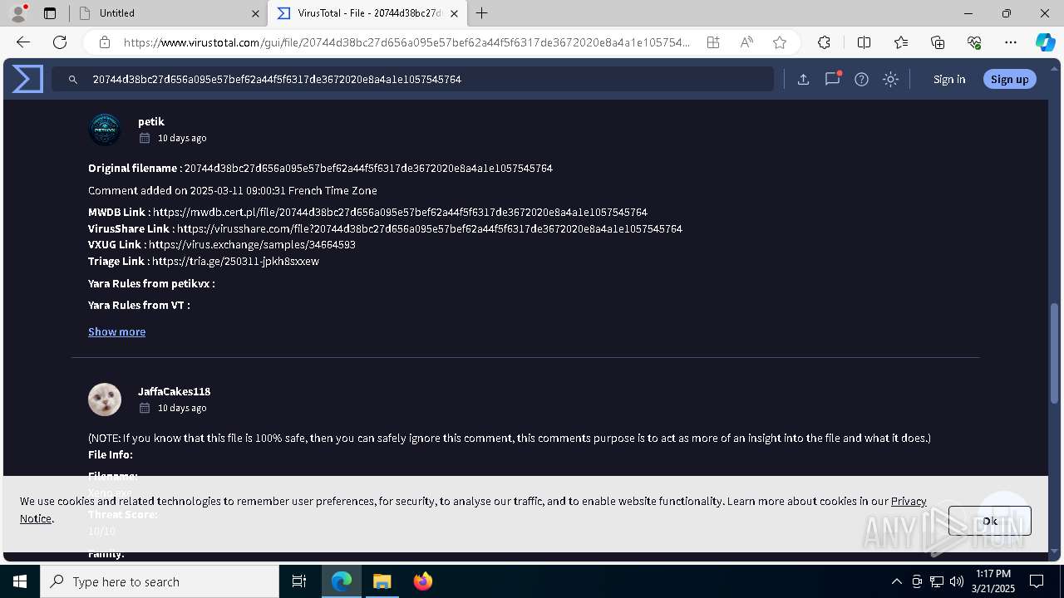
Task: Click the app available icon in address bar
Action: (x=713, y=42)
